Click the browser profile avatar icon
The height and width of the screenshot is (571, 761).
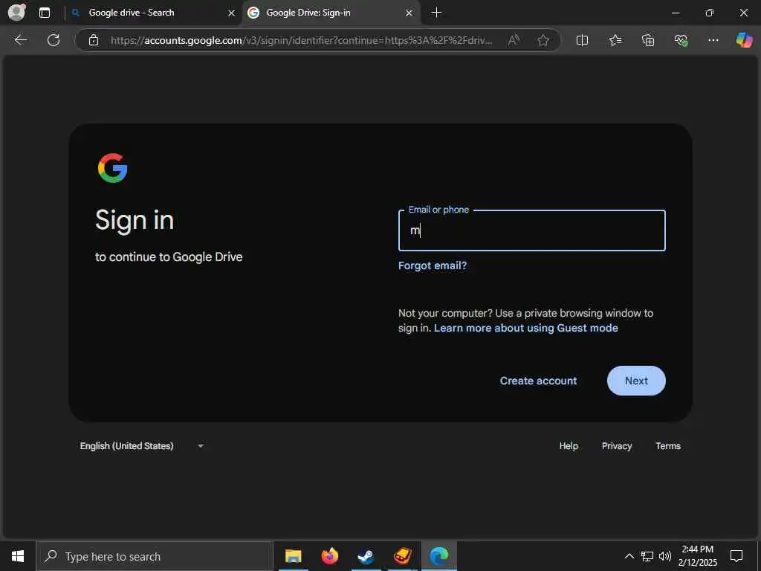pos(16,12)
